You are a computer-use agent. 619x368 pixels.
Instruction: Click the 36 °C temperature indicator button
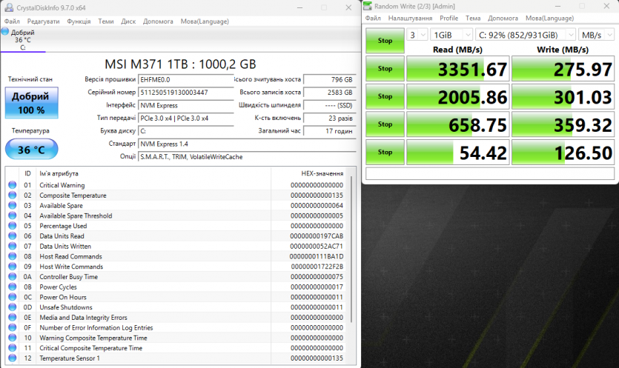coord(31,150)
